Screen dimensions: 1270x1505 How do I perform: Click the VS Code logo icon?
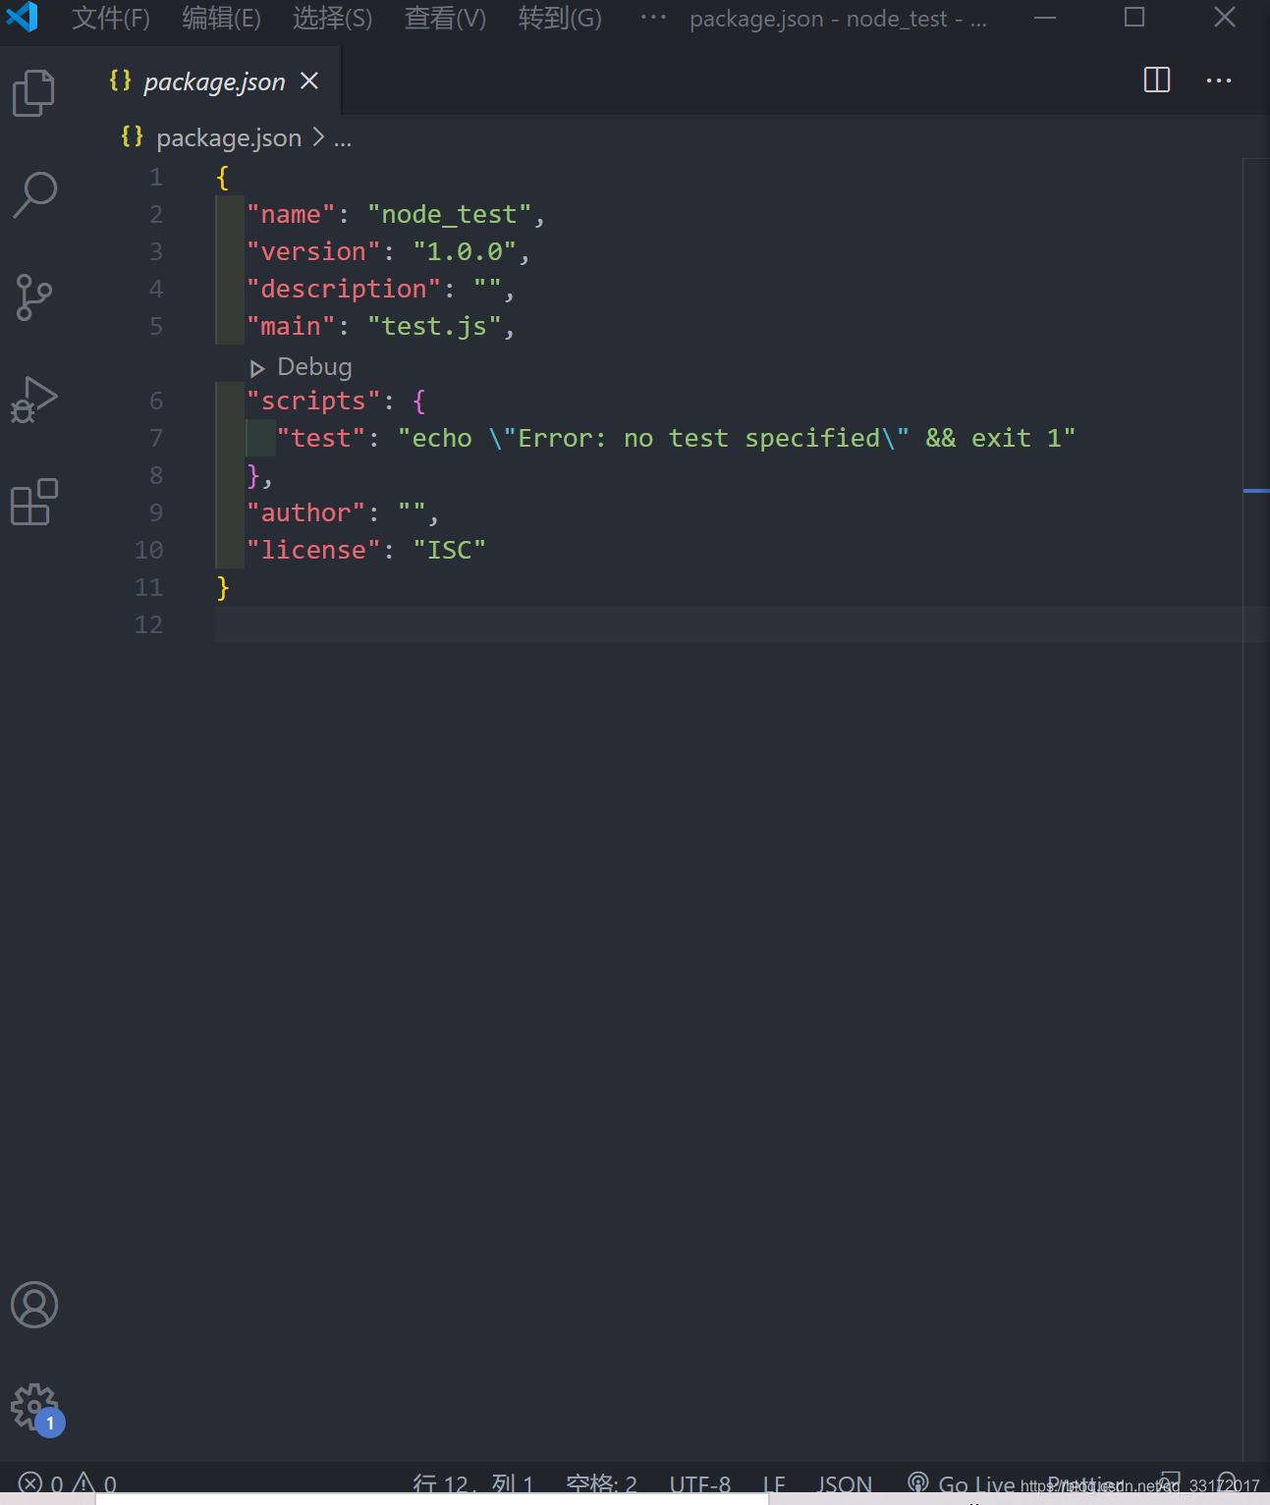[x=22, y=18]
